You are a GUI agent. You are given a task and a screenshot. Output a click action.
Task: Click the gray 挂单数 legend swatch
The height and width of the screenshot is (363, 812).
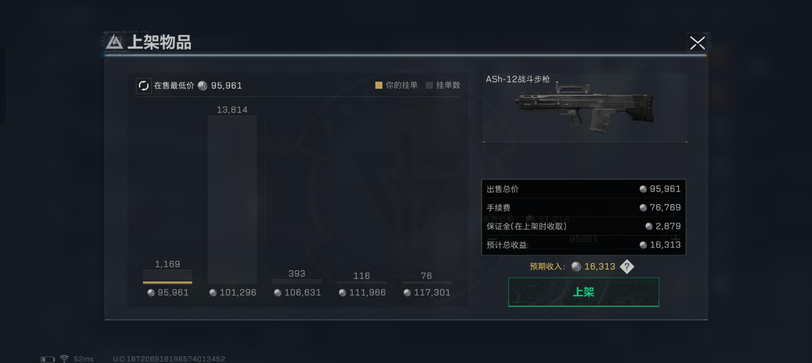pyautogui.click(x=429, y=85)
